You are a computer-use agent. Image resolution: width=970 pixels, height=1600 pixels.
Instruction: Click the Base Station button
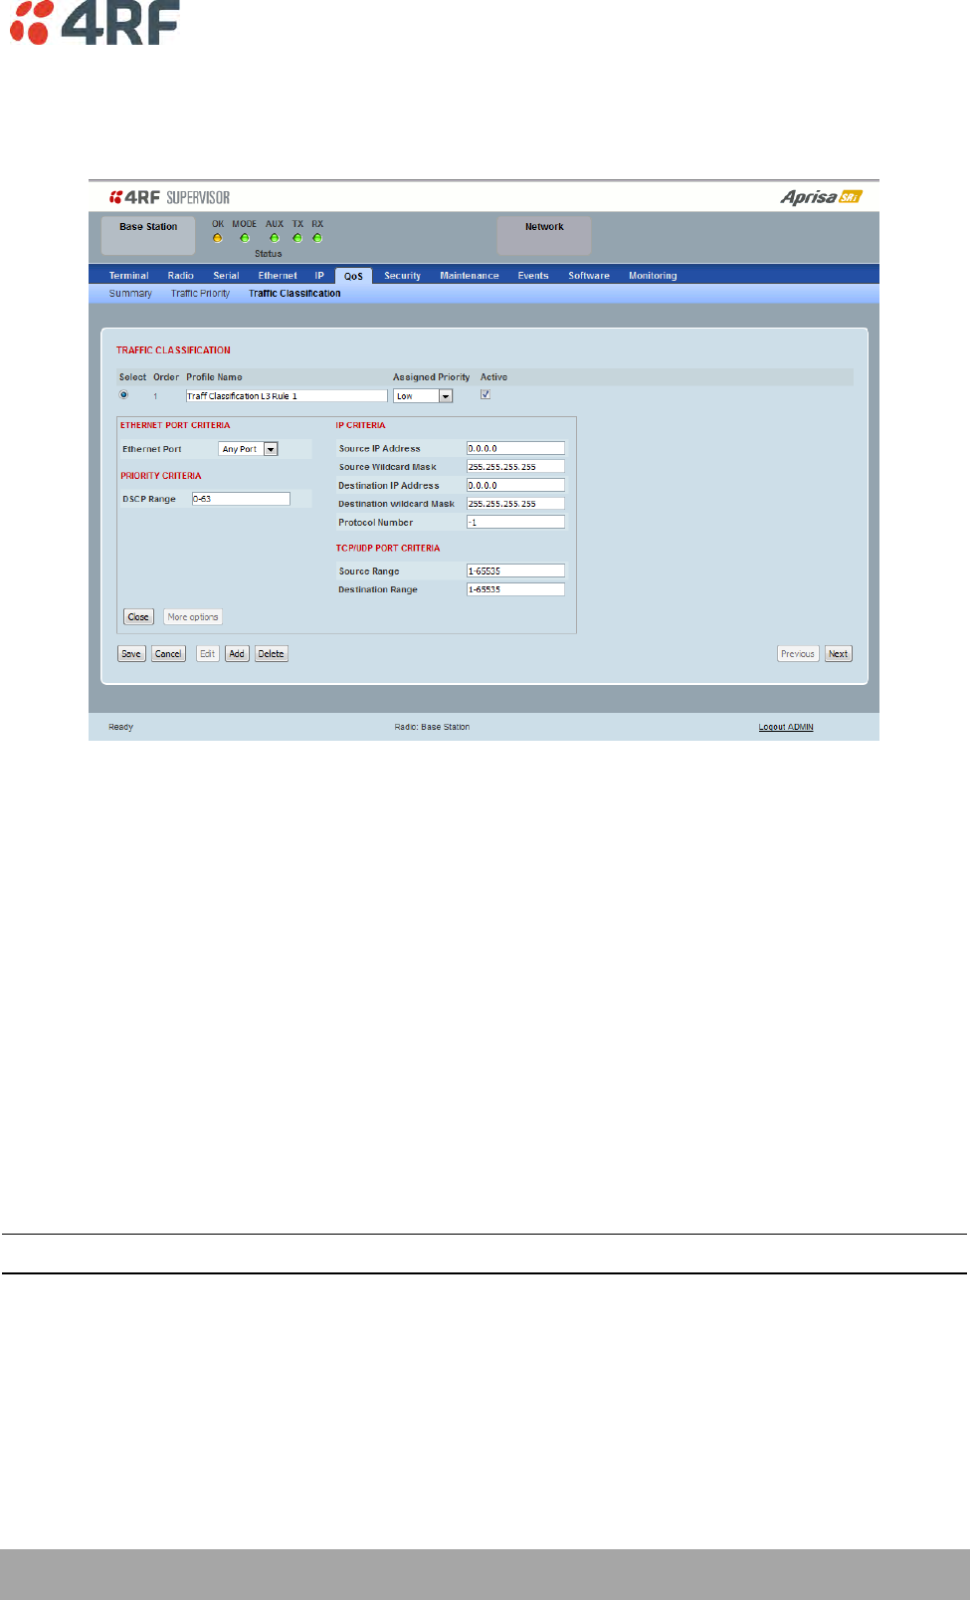point(148,236)
